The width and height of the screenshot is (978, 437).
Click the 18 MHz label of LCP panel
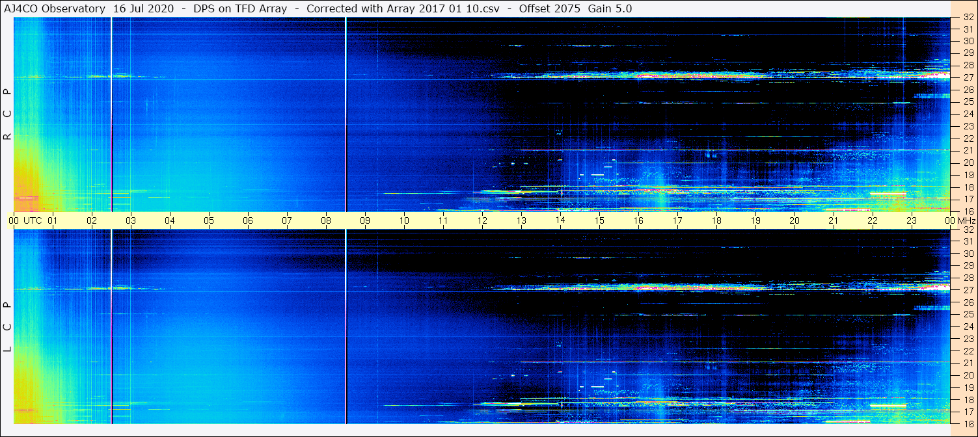point(968,399)
